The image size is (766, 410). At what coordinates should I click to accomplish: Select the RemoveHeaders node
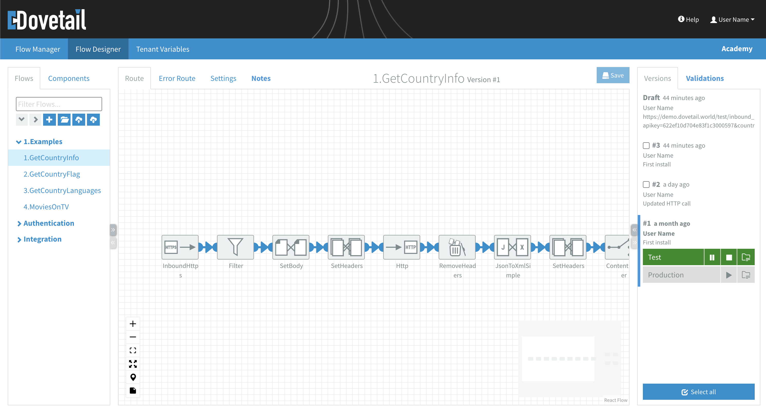pyautogui.click(x=457, y=247)
